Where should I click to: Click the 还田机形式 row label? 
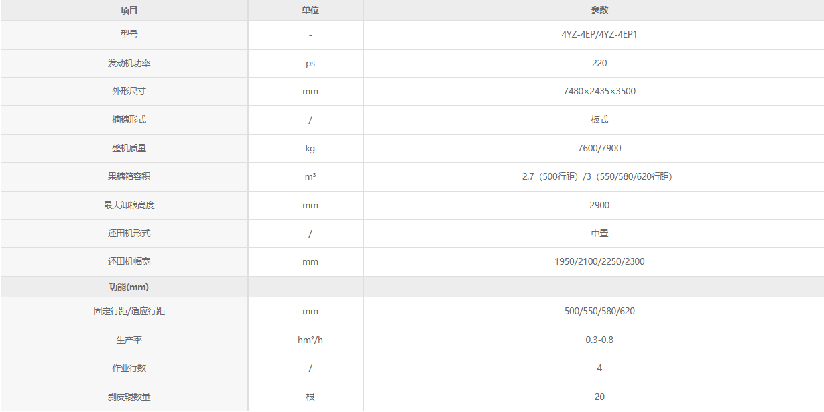(x=125, y=233)
